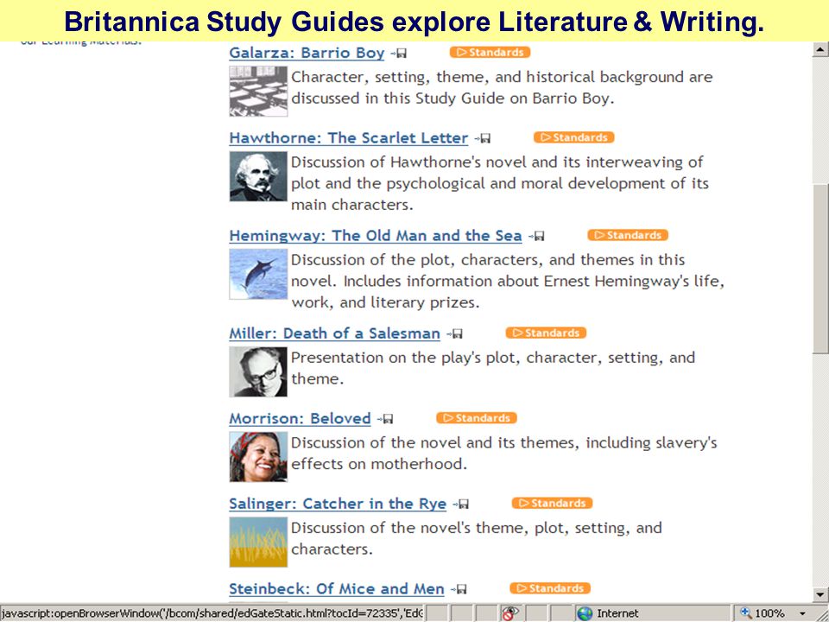Open the zoom level dropdown arrow
This screenshot has width=829, height=622.
coord(802,613)
